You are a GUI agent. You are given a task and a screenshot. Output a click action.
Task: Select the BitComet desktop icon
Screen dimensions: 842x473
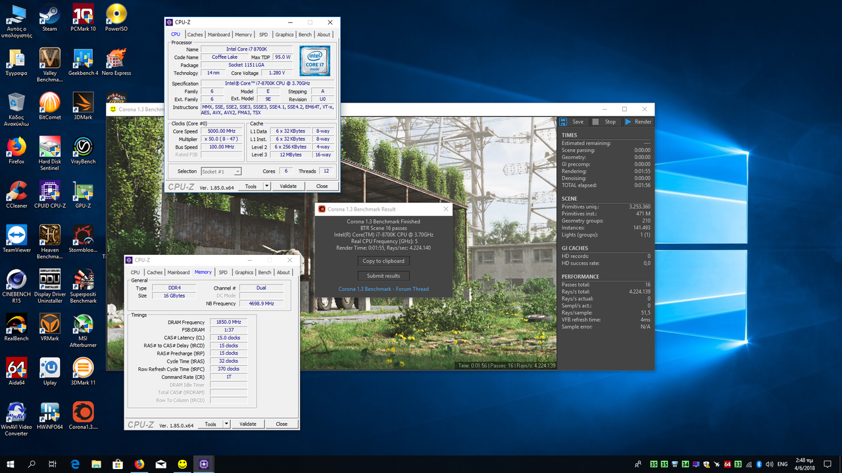pyautogui.click(x=49, y=106)
